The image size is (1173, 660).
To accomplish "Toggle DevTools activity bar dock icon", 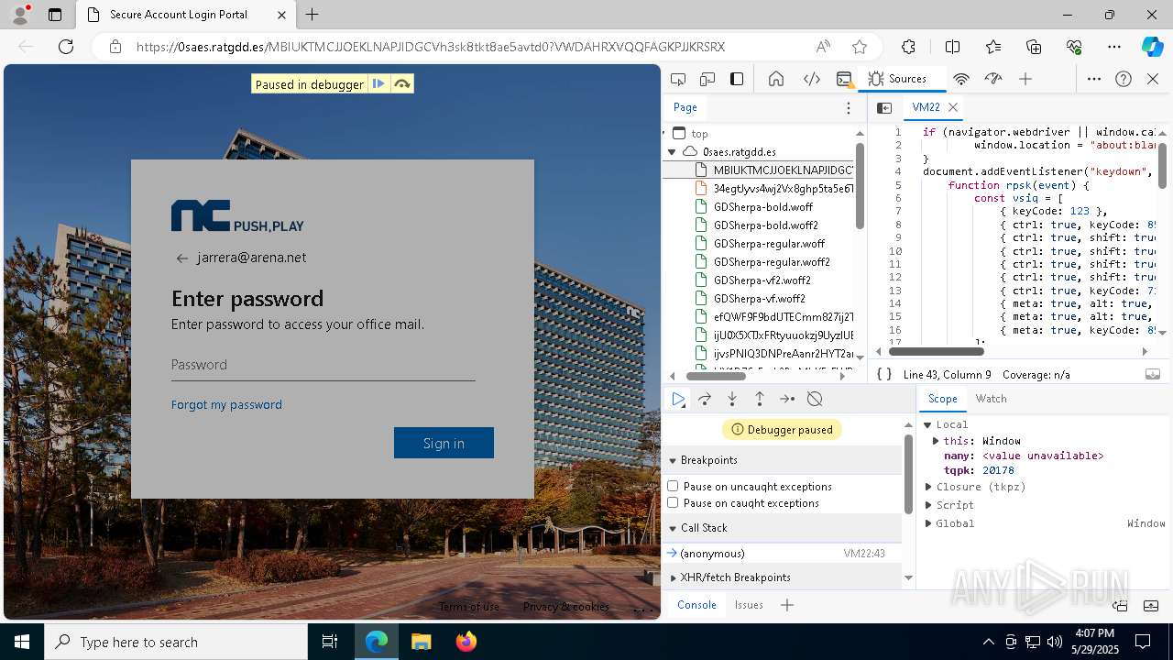I will click(x=737, y=79).
